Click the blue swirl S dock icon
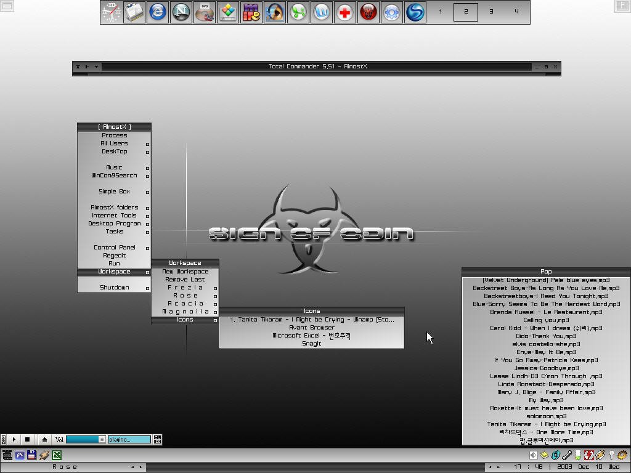 click(x=415, y=12)
